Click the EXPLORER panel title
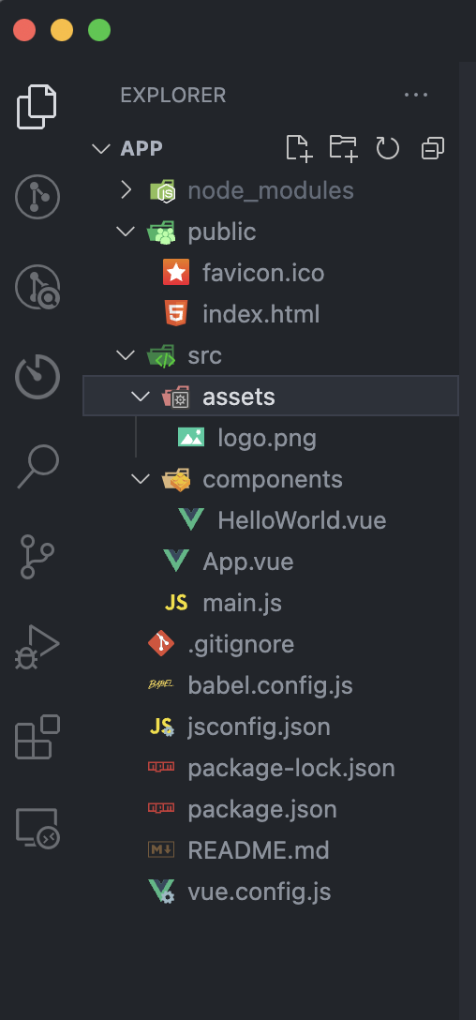Screen dimensions: 476x1020 pyautogui.click(x=173, y=95)
